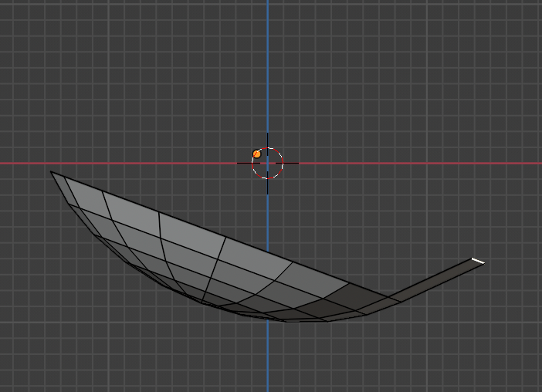Click empty grid space in the top-left corner
The image size is (542, 392).
click(31, 31)
